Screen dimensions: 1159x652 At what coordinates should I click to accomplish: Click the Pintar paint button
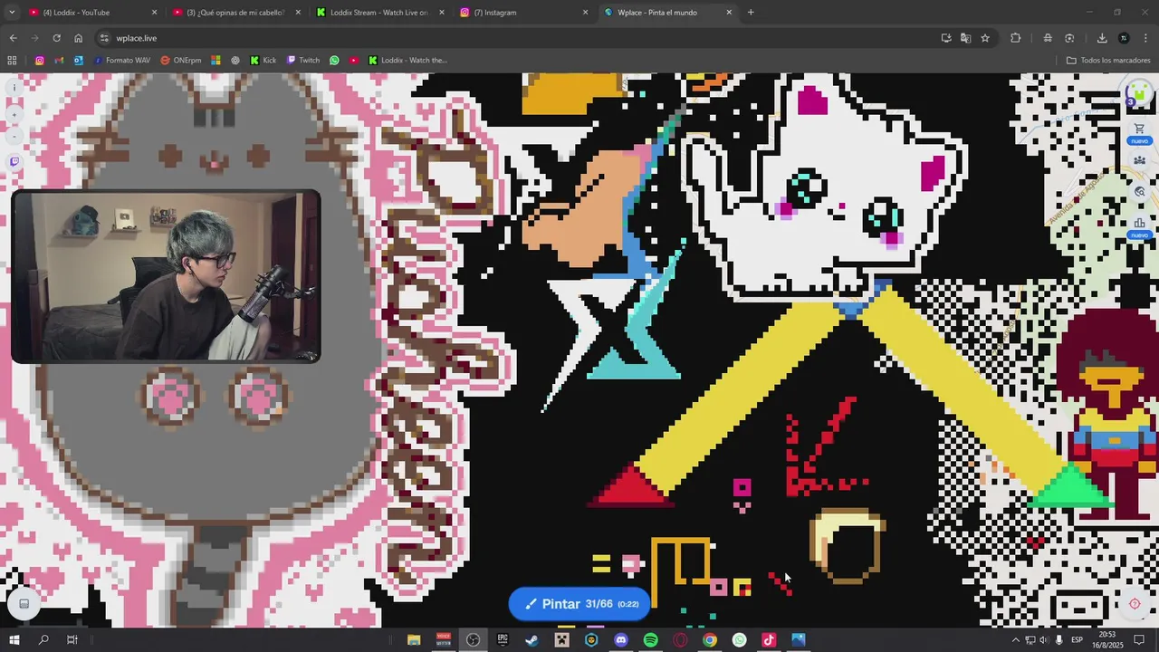coord(579,604)
